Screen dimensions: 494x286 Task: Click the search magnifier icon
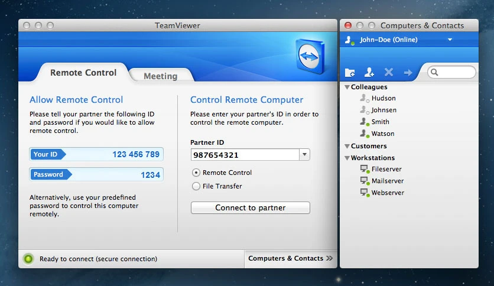pyautogui.click(x=434, y=73)
